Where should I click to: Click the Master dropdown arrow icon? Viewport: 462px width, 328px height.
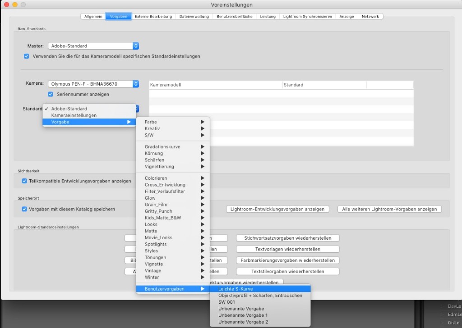(135, 46)
